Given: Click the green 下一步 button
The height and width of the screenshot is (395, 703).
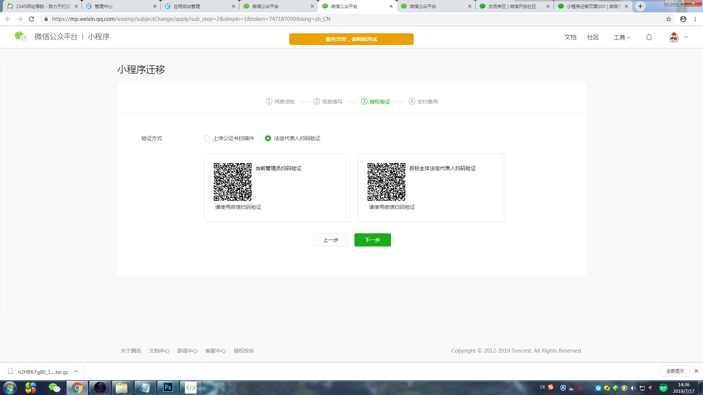Looking at the screenshot, I should (372, 240).
